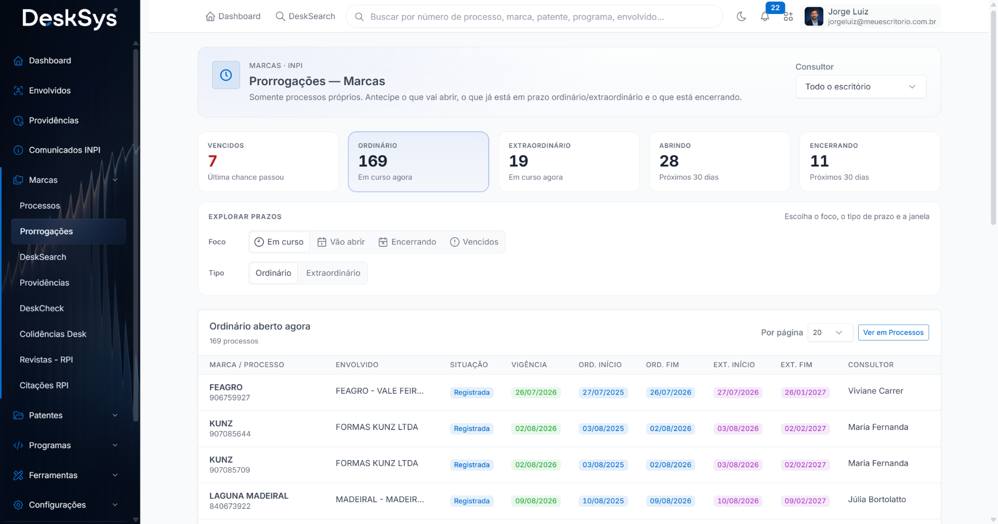Click the Comunicados INPI sidebar icon
The height and width of the screenshot is (524, 998).
tap(18, 150)
